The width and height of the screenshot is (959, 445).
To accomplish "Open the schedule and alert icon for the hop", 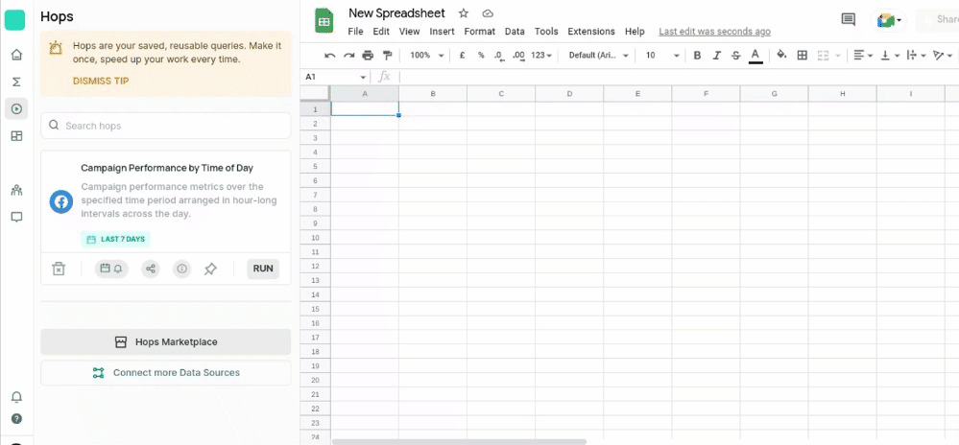I will 111,269.
